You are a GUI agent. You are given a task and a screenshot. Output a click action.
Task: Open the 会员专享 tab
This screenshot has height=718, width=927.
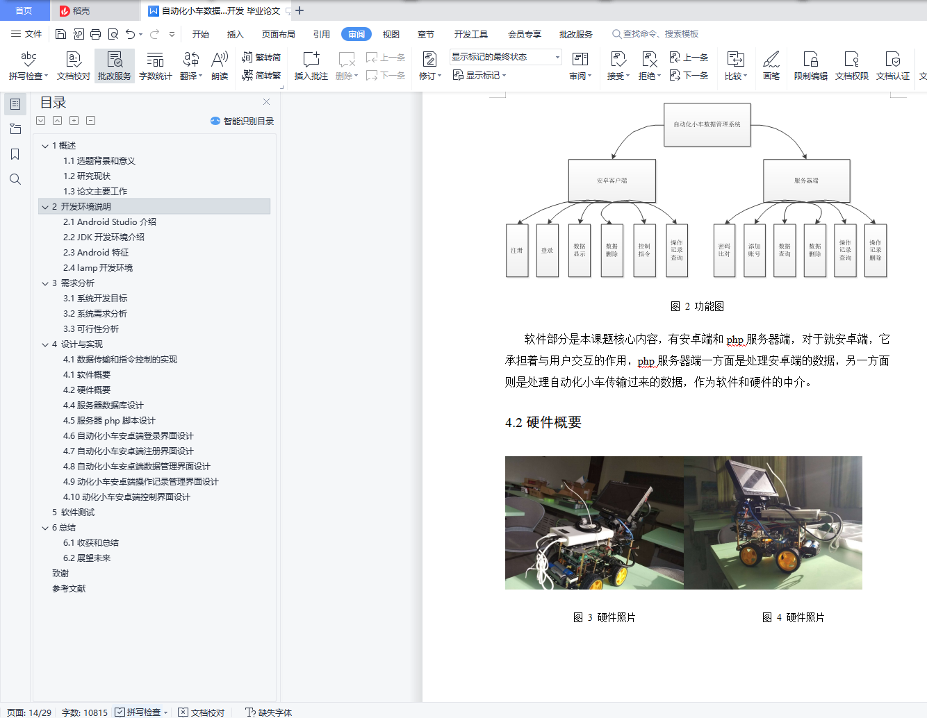pos(525,34)
